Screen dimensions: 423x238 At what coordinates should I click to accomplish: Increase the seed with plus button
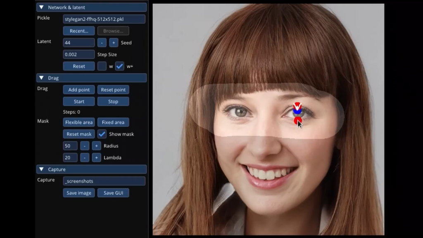pyautogui.click(x=114, y=43)
